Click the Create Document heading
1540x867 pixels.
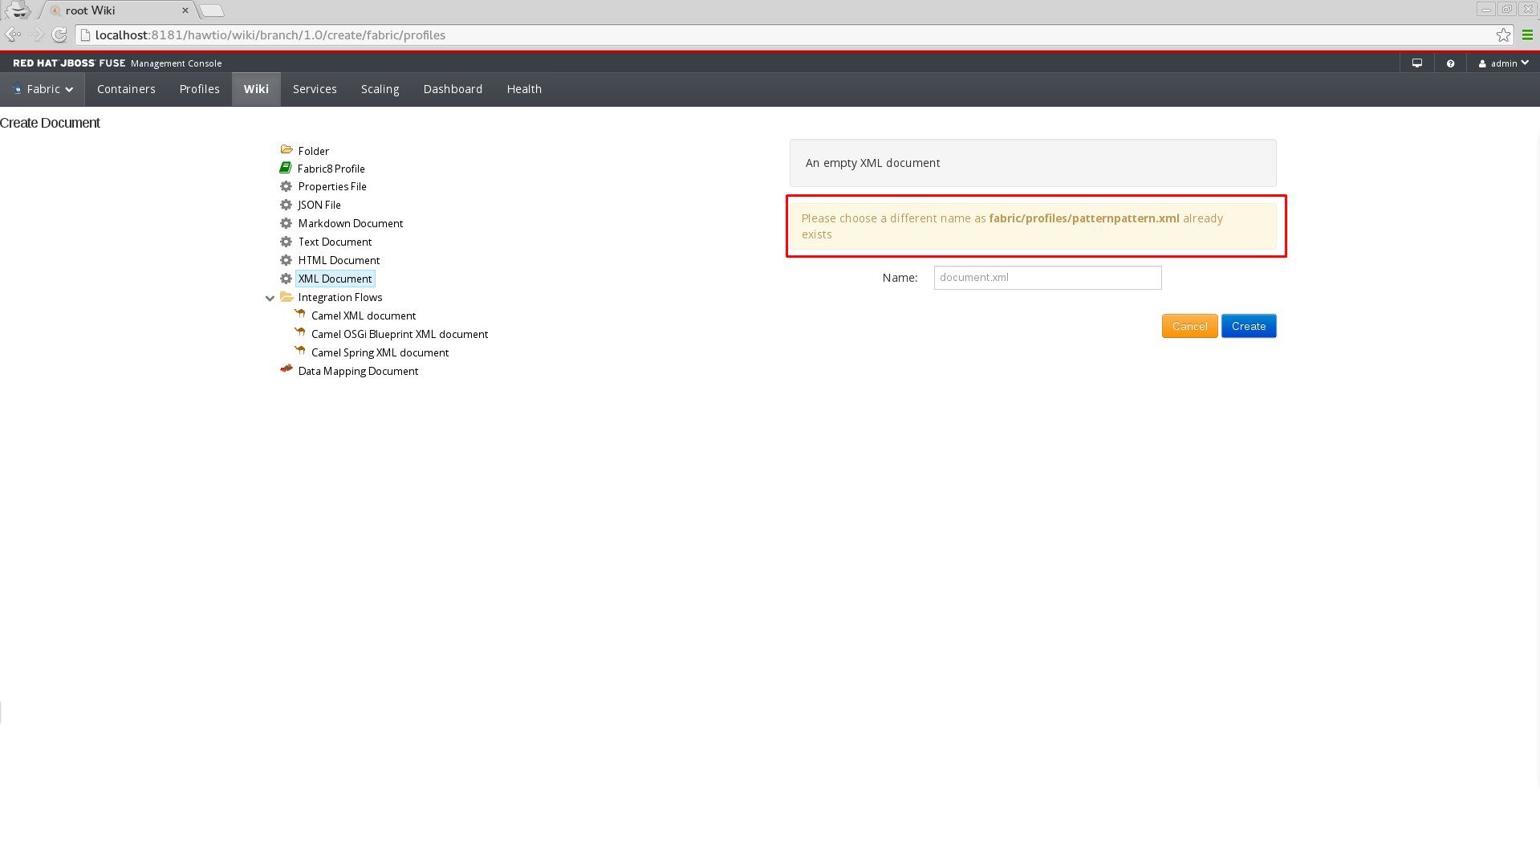50,123
